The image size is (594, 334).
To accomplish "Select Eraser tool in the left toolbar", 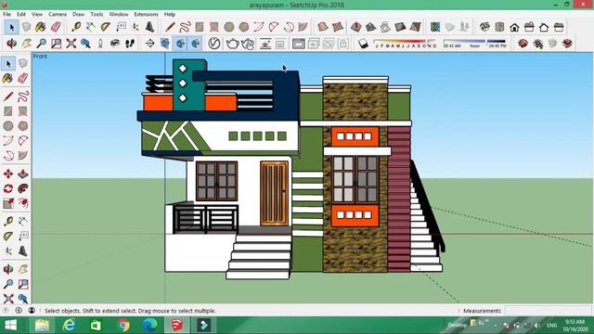I will 22,78.
